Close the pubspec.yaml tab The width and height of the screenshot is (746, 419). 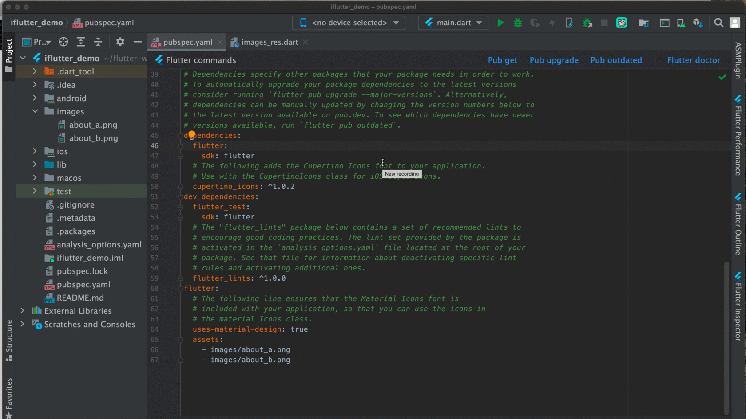coord(219,42)
